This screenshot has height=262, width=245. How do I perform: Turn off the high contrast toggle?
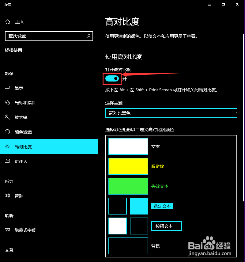pyautogui.click(x=112, y=78)
